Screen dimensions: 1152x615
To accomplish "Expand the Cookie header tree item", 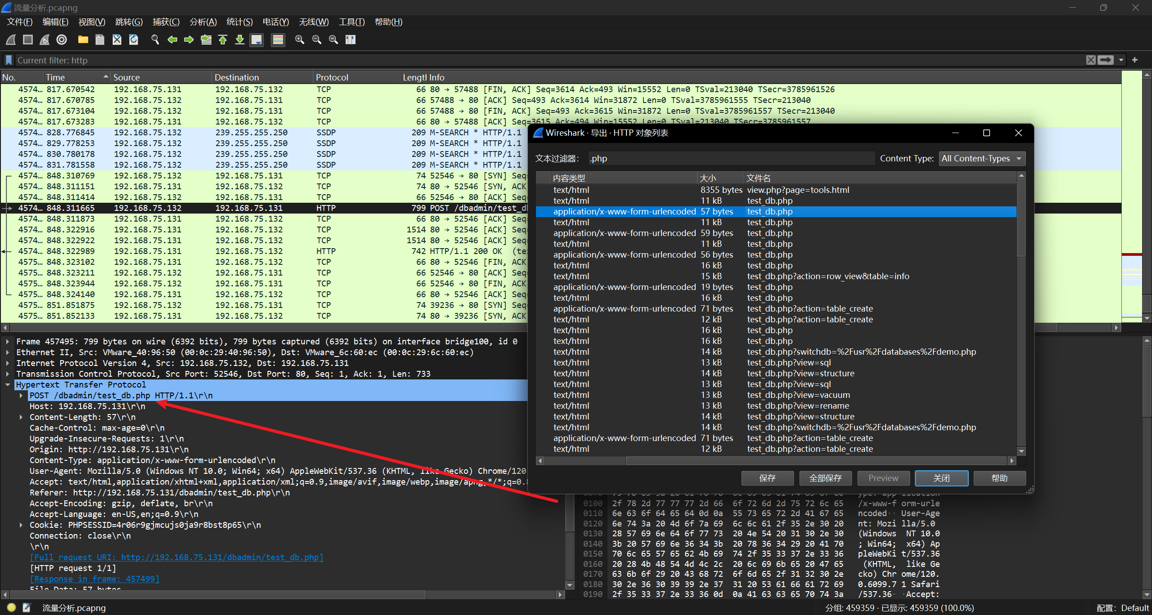I will pyautogui.click(x=21, y=525).
